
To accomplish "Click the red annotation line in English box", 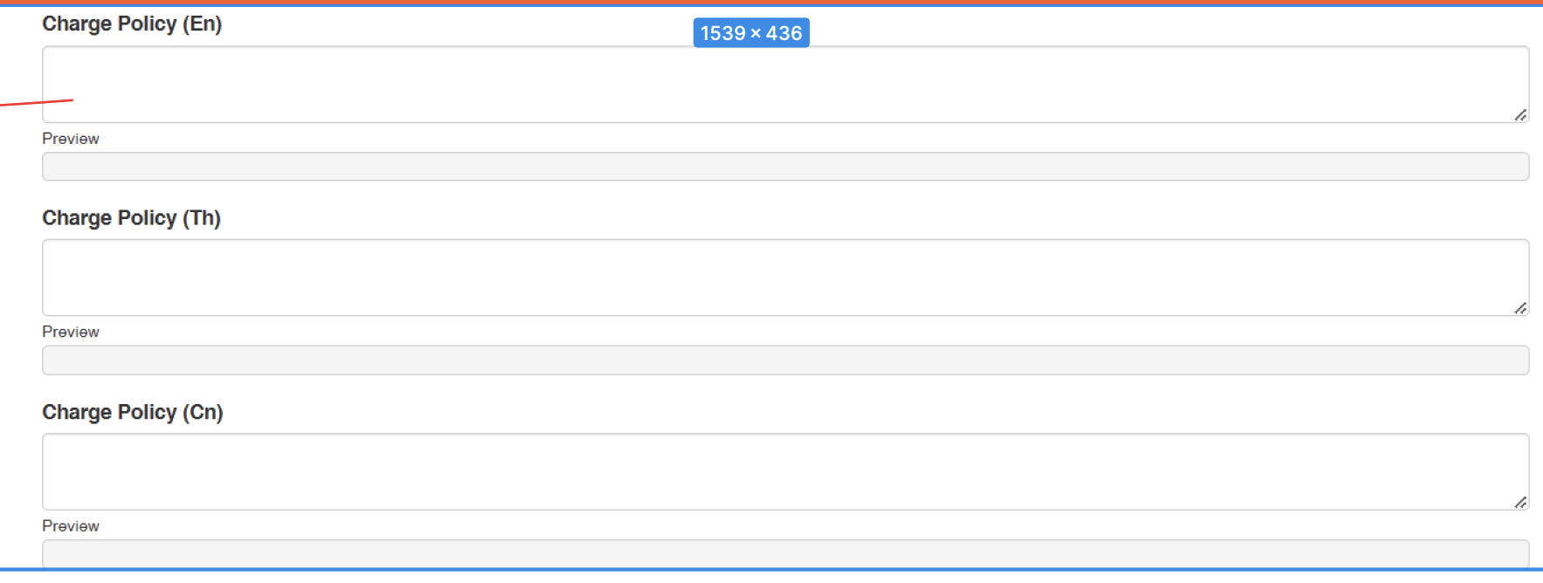I will click(35, 103).
